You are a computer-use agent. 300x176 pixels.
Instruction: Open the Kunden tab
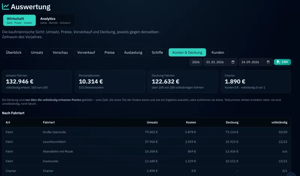click(x=218, y=52)
